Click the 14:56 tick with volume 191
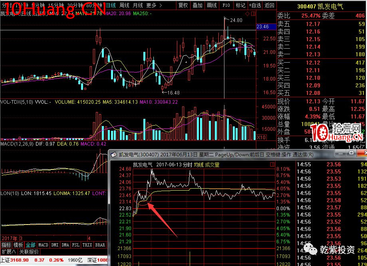This screenshot has height=266, width=367. click(332, 179)
